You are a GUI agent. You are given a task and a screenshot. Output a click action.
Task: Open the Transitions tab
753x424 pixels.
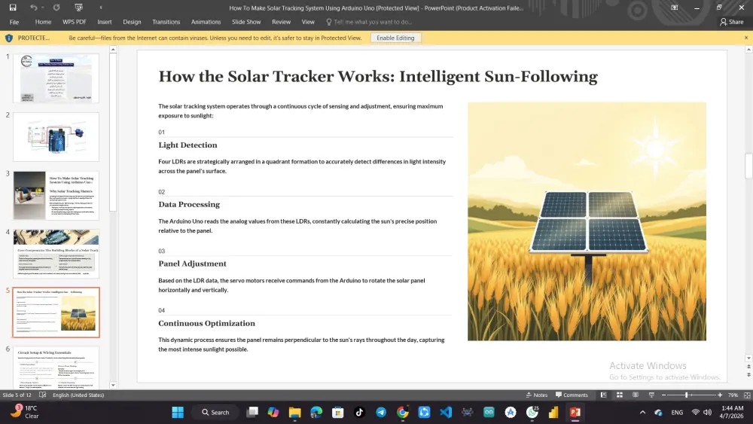(166, 22)
